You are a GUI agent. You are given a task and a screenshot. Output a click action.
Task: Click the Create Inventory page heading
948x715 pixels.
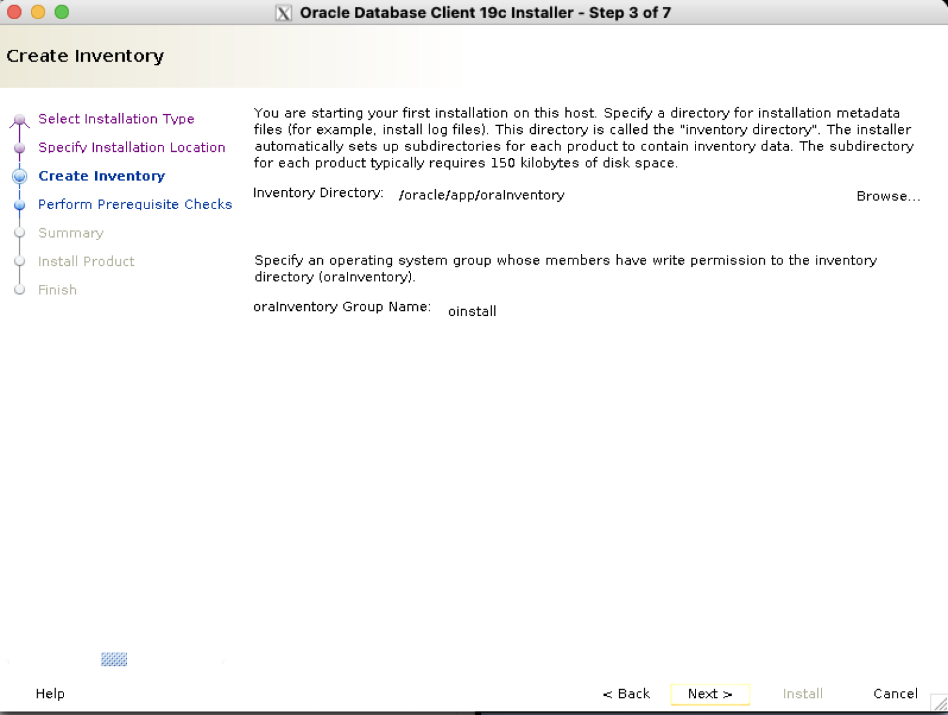point(85,56)
